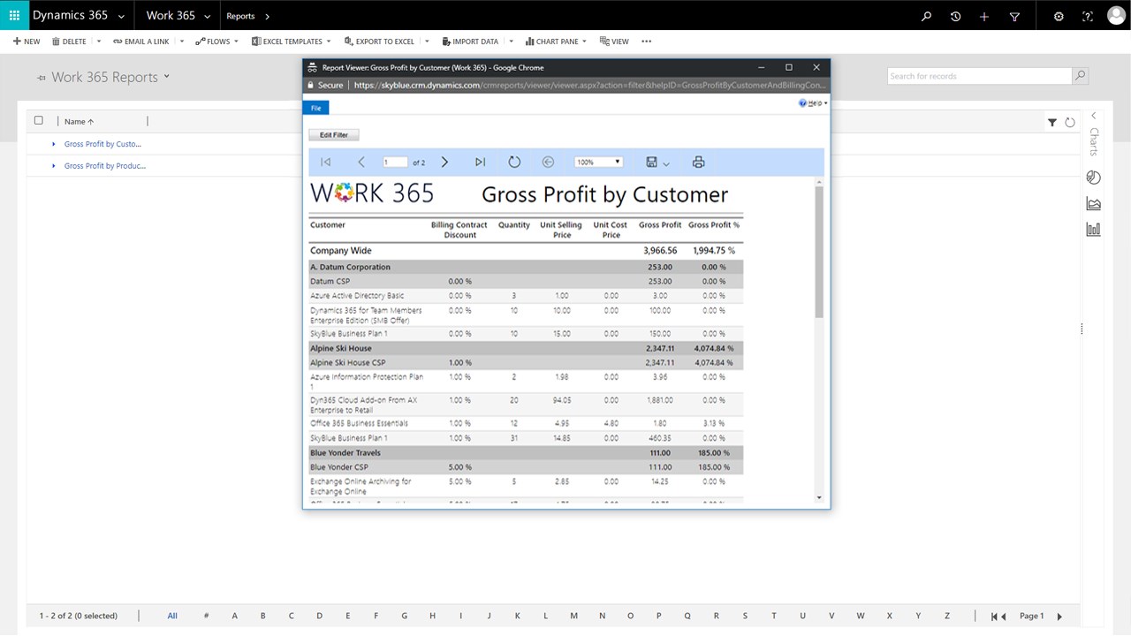Click Edit Filter button
1131x636 pixels.
334,135
